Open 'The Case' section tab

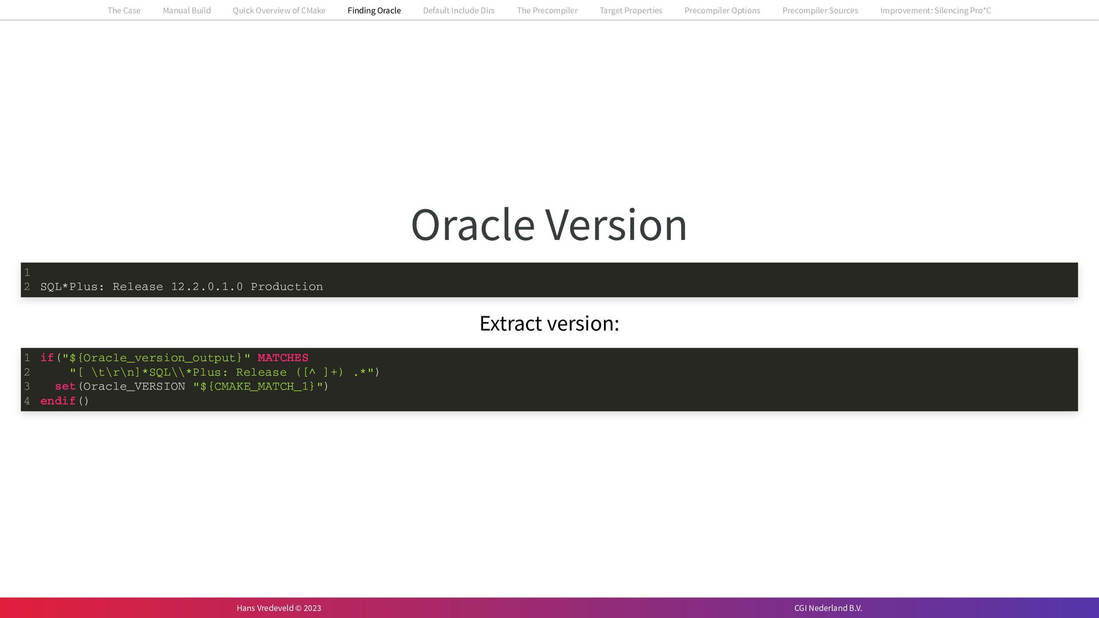(124, 10)
